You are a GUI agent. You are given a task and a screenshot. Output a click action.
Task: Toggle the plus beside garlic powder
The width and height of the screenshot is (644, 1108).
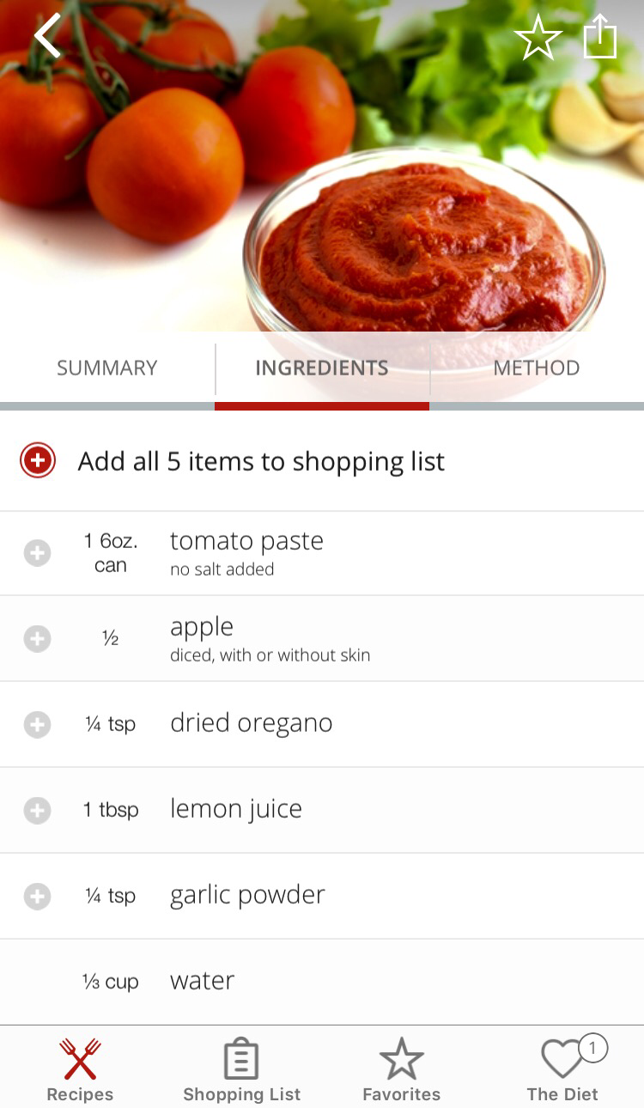click(x=37, y=897)
